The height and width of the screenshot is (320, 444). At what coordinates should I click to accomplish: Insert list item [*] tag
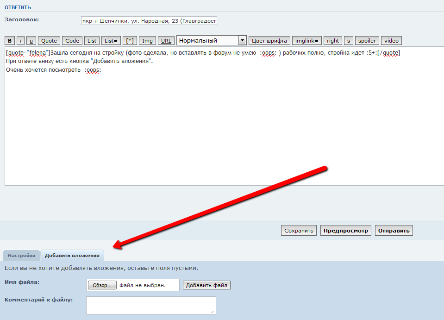click(x=131, y=41)
